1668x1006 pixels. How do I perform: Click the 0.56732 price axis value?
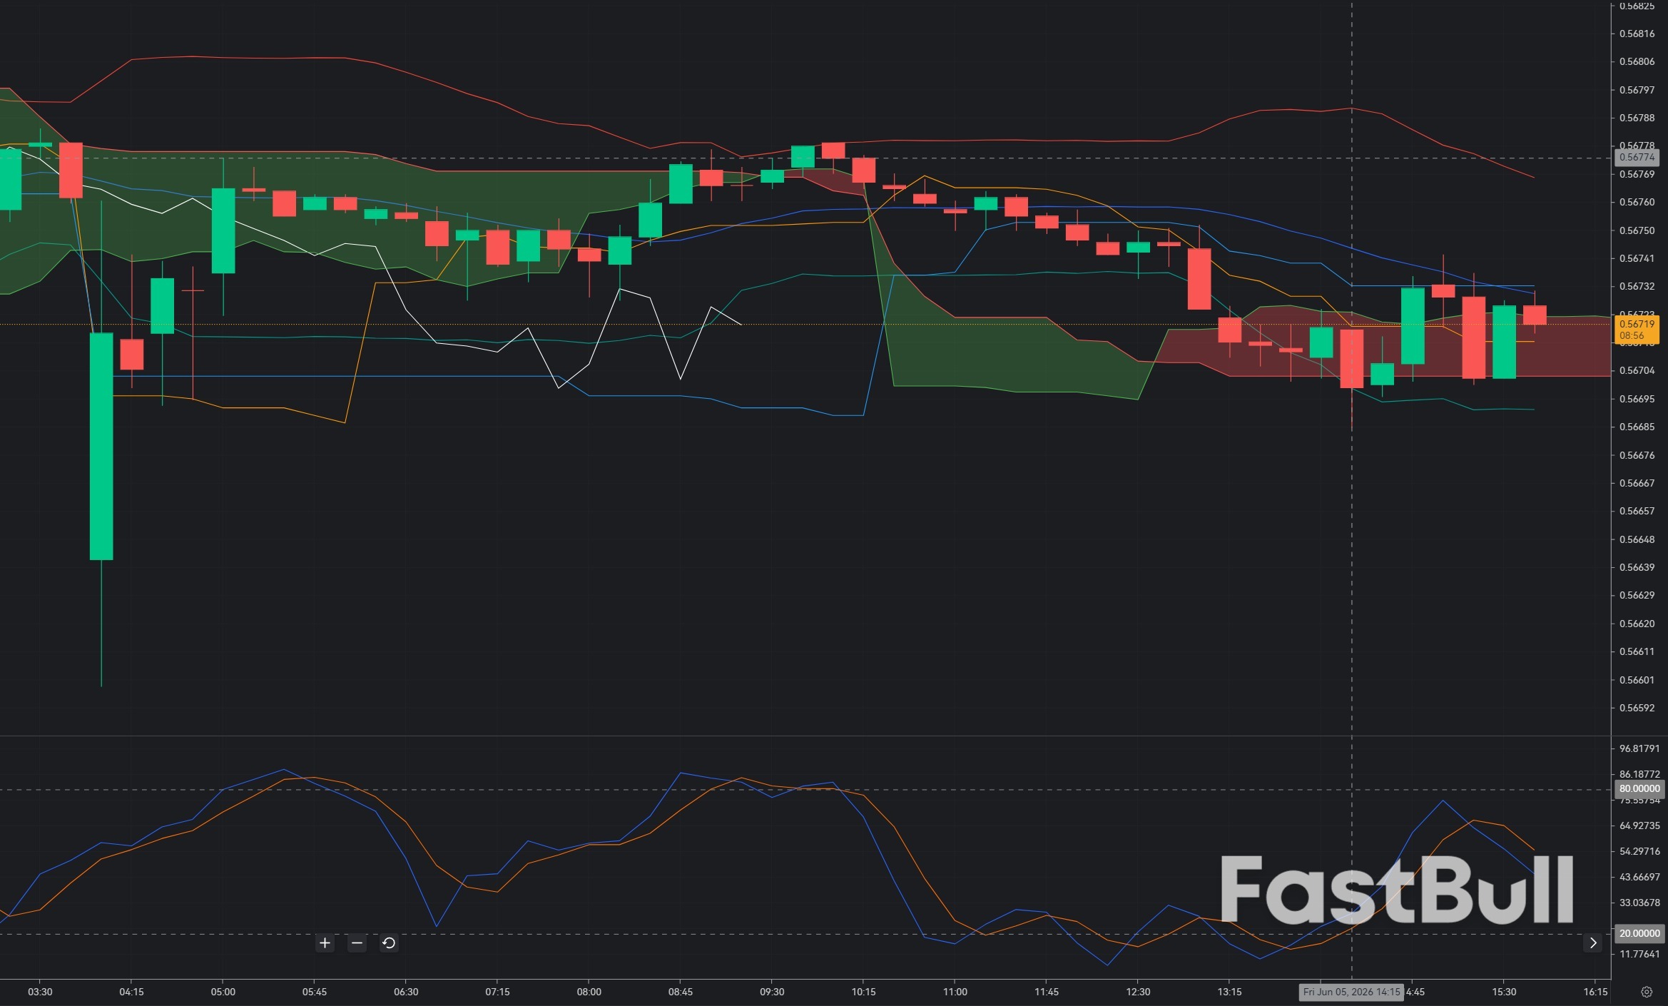1637,286
